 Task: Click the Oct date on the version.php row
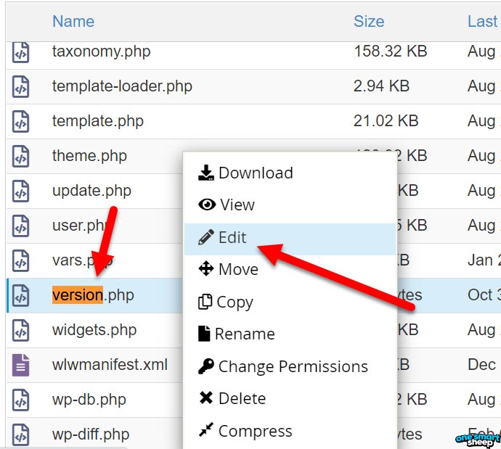click(484, 295)
